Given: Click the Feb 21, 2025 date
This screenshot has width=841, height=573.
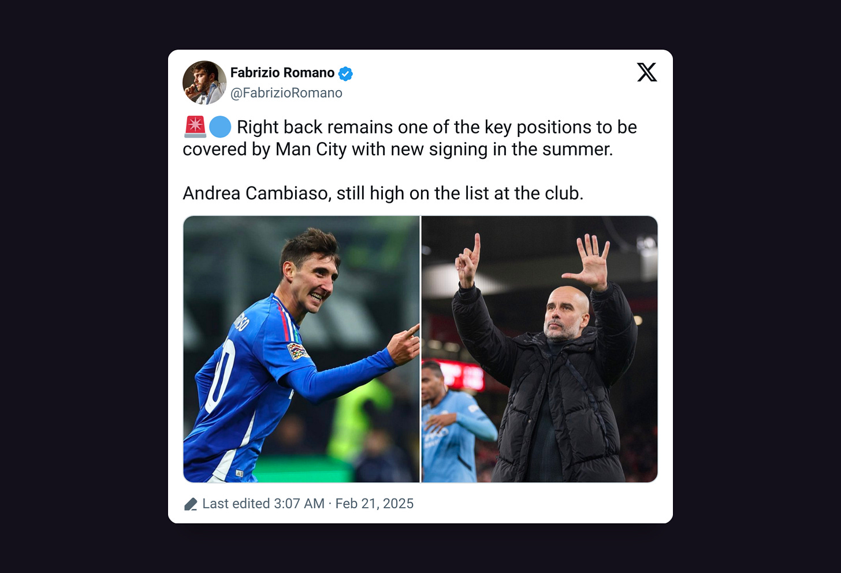Looking at the screenshot, I should (374, 504).
